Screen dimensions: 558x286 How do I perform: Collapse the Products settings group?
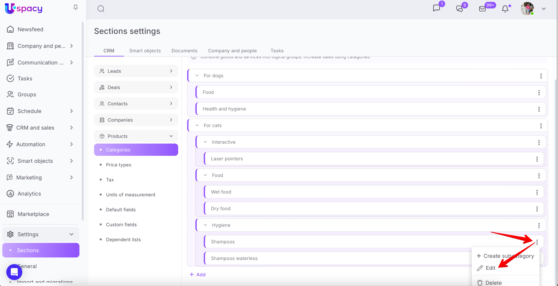click(x=171, y=136)
